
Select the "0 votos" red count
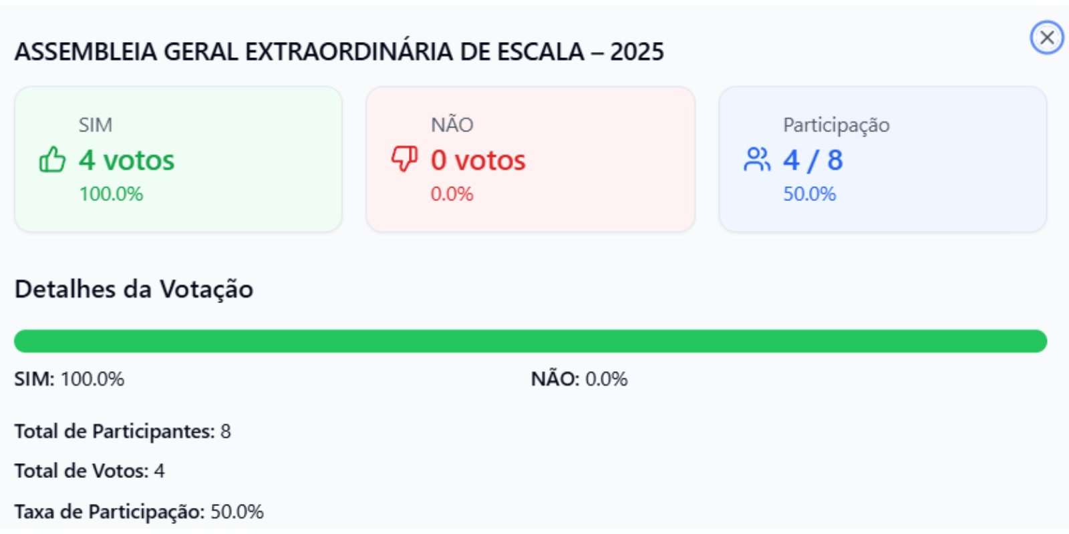tap(478, 160)
